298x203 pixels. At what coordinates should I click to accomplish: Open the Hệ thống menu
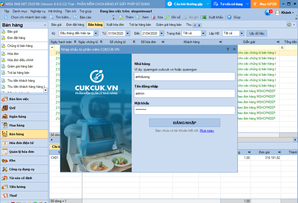(55, 11)
